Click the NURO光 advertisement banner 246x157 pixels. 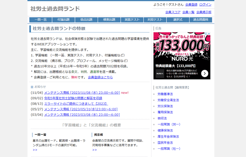pyautogui.click(x=182, y=56)
